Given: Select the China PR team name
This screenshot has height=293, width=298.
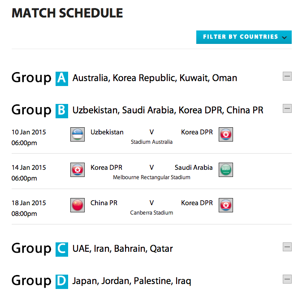Looking at the screenshot, I should point(104,203).
